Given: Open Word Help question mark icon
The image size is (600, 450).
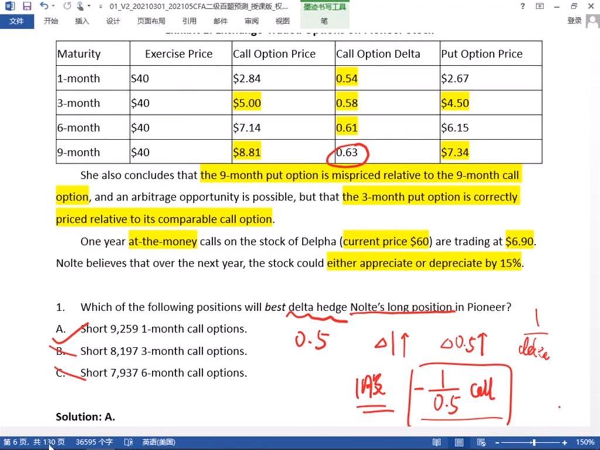Looking at the screenshot, I should coord(523,6).
